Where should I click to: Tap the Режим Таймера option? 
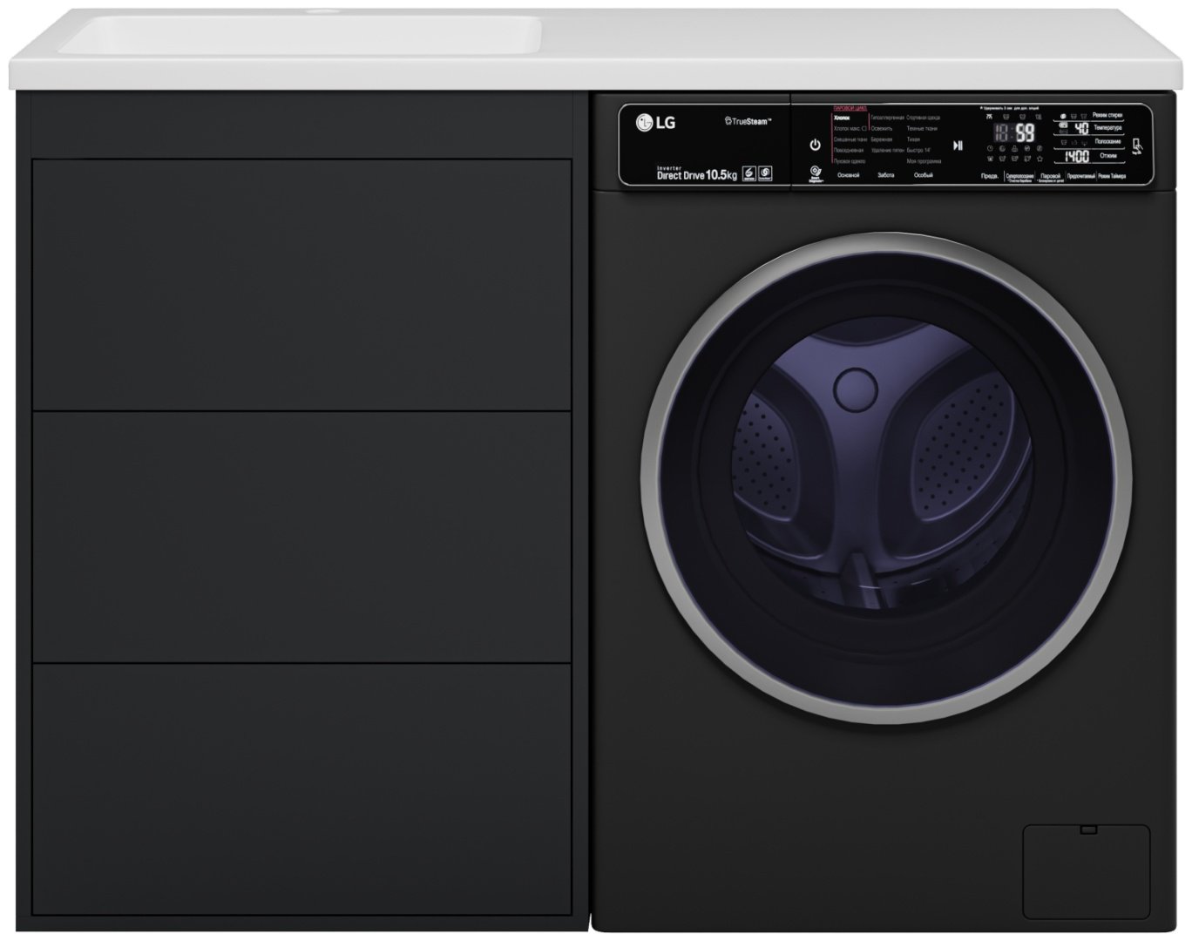(1112, 176)
